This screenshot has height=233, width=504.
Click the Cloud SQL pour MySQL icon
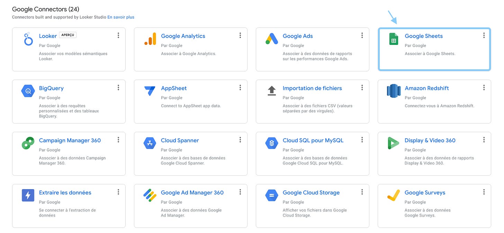click(x=272, y=143)
